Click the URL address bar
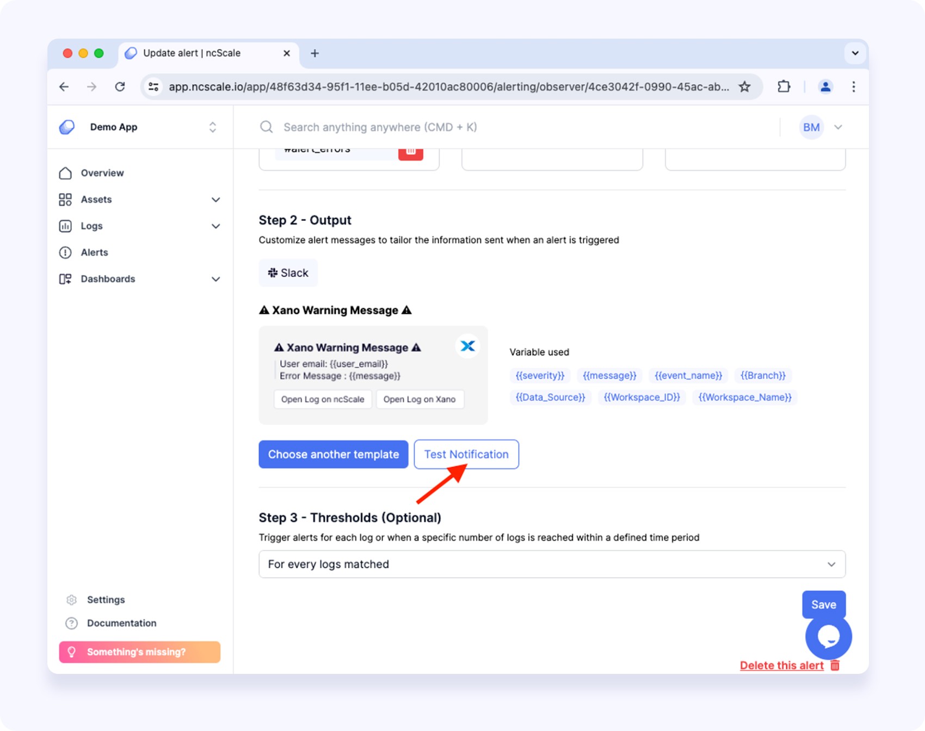The height and width of the screenshot is (731, 925). pyautogui.click(x=449, y=87)
